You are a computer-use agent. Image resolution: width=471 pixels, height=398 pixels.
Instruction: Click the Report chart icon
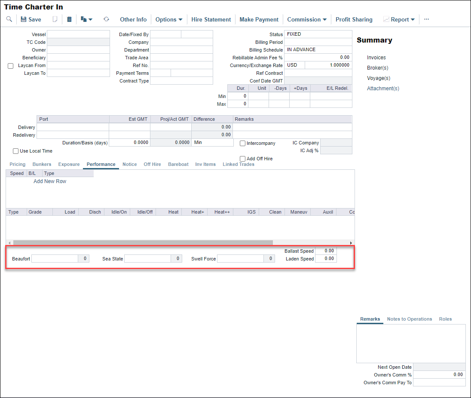click(386, 19)
